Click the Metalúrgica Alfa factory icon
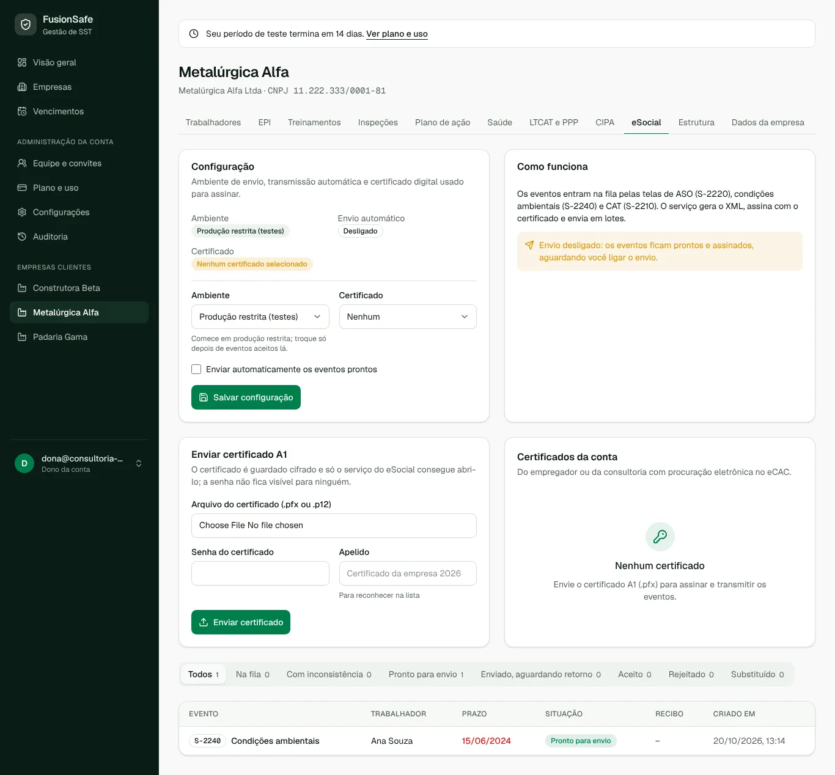The width and height of the screenshot is (835, 775). tap(22, 312)
